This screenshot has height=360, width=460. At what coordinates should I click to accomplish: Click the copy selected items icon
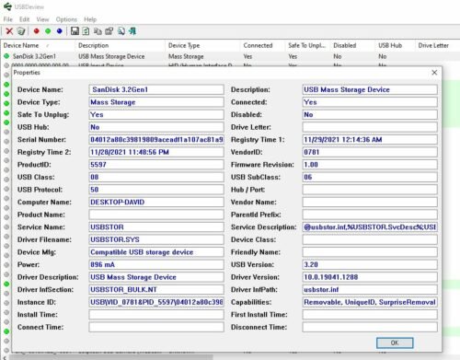click(98, 31)
